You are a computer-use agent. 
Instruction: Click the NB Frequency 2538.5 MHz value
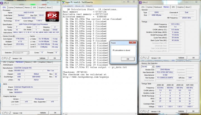coord(186,18)
